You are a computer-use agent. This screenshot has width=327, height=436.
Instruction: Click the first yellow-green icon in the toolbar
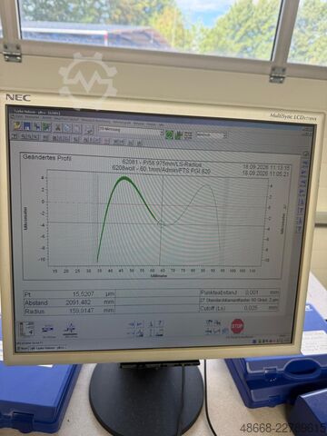point(18,125)
